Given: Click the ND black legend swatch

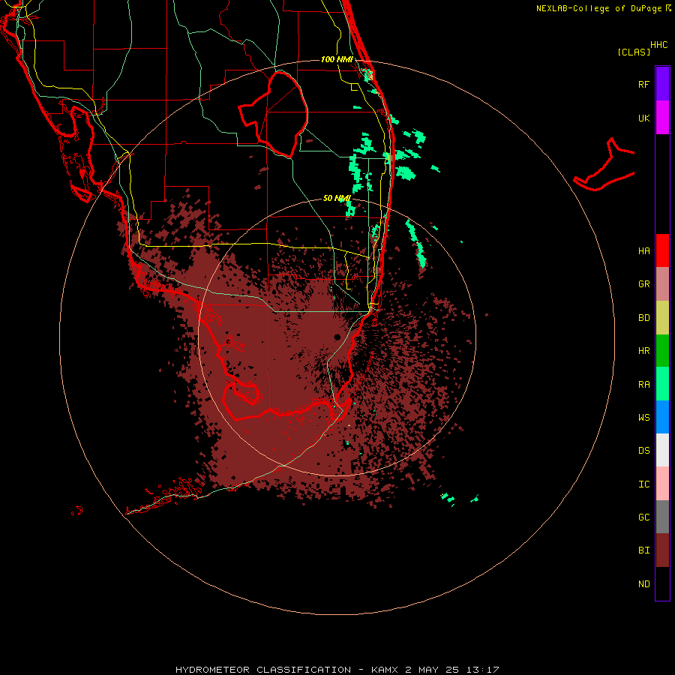Looking at the screenshot, I should [662, 583].
